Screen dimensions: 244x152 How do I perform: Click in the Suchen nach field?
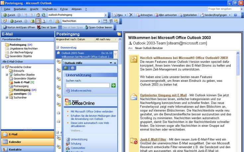(x=88, y=85)
